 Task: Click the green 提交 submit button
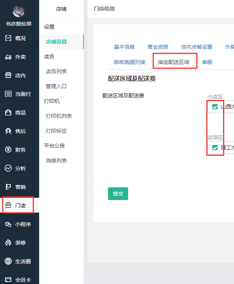pyautogui.click(x=118, y=194)
